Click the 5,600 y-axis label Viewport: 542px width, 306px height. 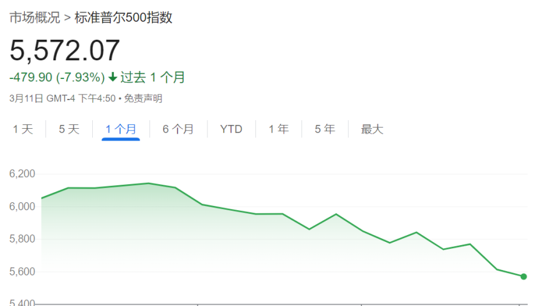22,272
